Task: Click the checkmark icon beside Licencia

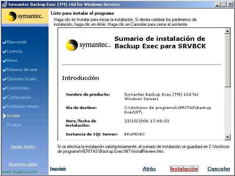Action: [x=4, y=52]
